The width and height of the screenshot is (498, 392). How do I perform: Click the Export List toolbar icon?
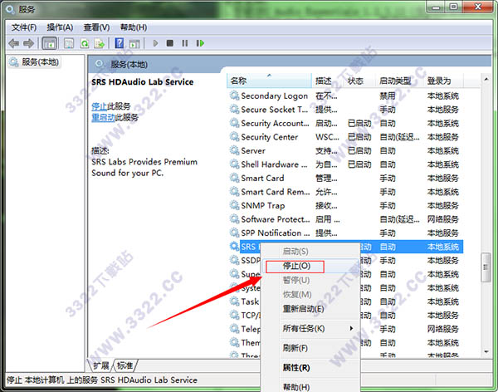100,43
